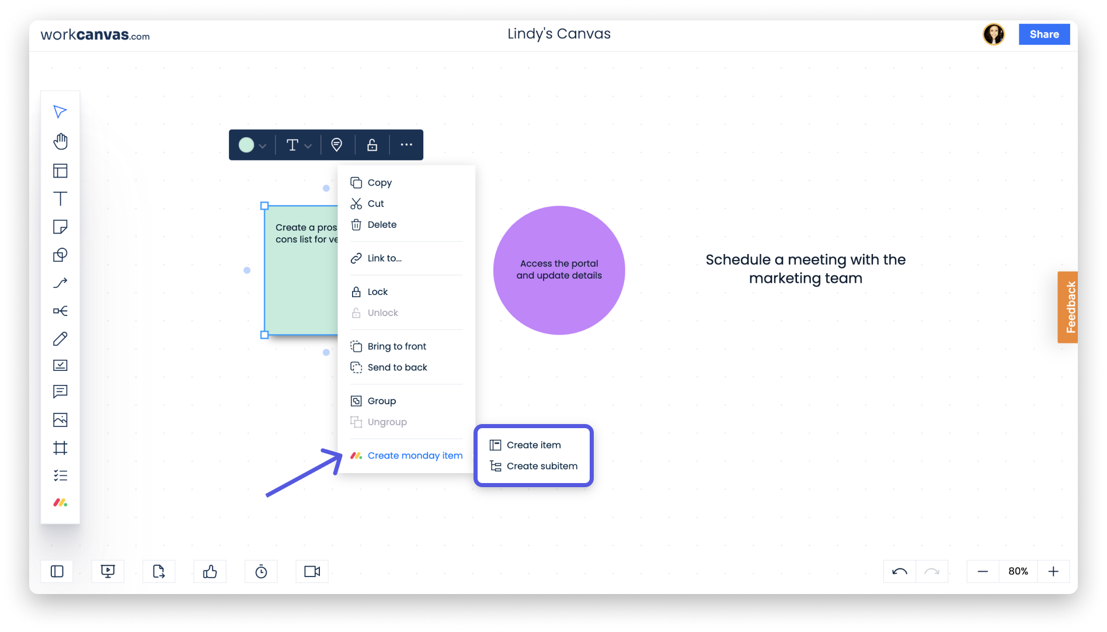
Task: Open the Feedback panel on the right edge
Action: [1069, 306]
